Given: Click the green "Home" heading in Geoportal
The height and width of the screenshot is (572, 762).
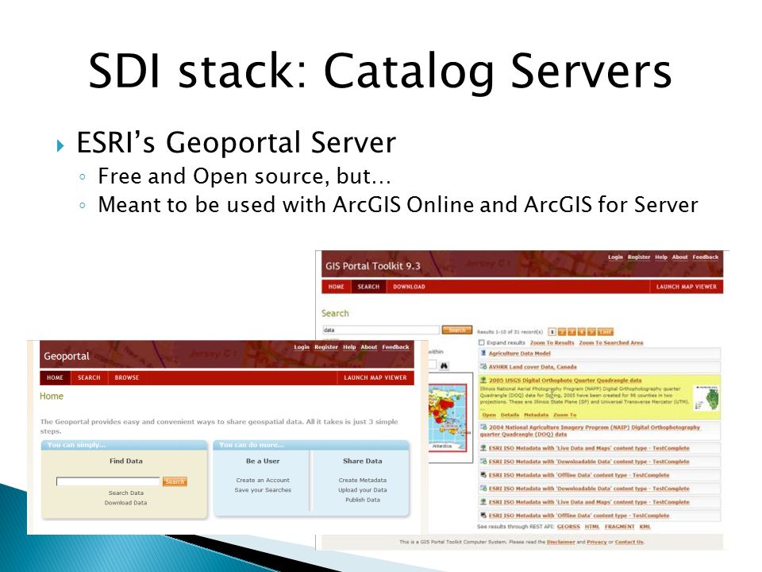Looking at the screenshot, I should tap(52, 396).
